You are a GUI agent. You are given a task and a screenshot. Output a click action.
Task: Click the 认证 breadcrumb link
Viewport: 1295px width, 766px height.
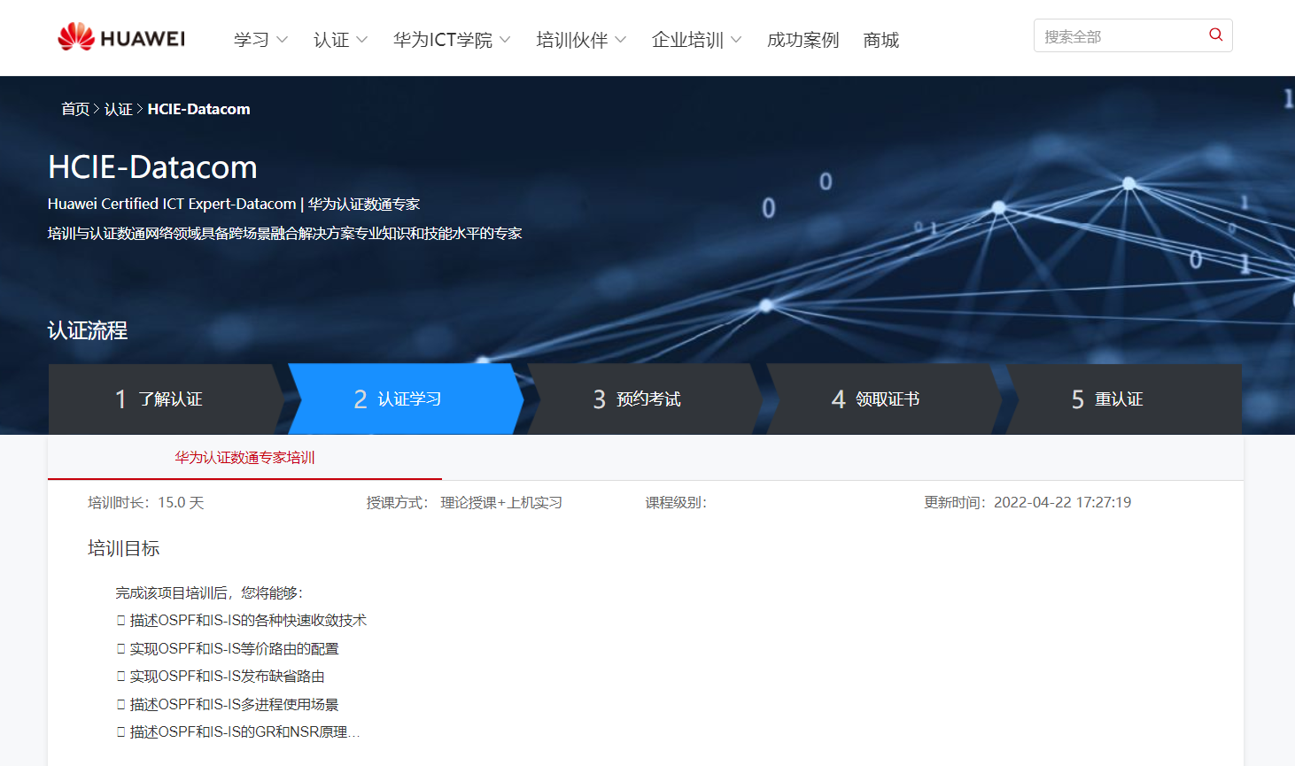[x=118, y=109]
